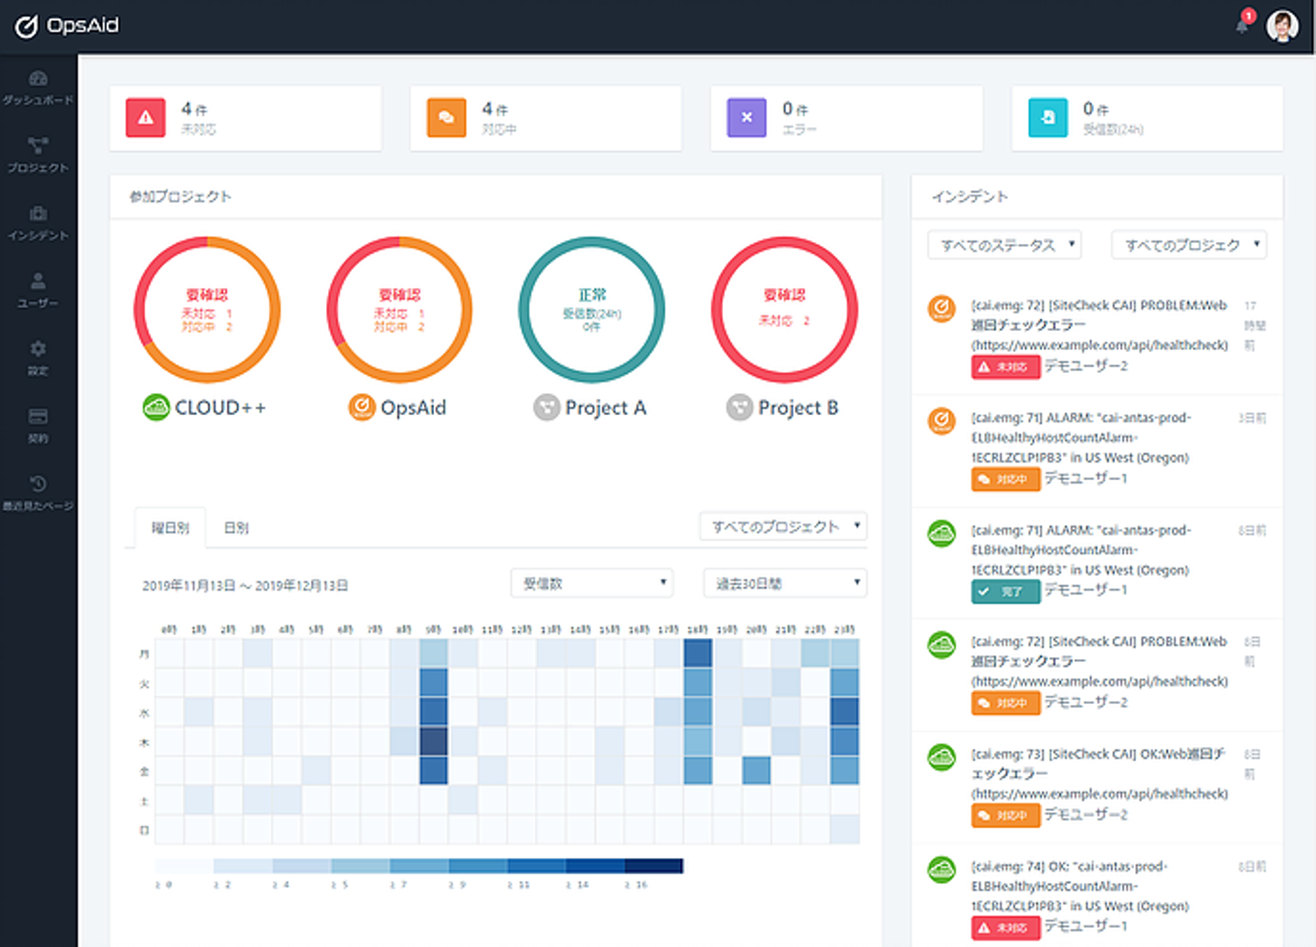Screen dimensions: 1316x947
Task: Expand the 過去30日間 period dropdown
Action: click(785, 583)
